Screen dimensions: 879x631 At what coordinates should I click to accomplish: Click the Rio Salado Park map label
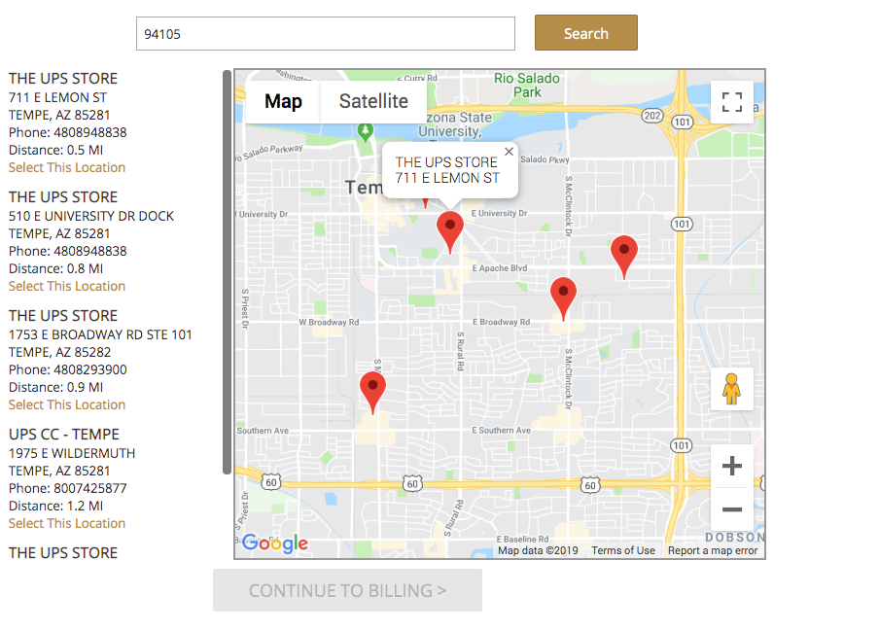coord(527,86)
